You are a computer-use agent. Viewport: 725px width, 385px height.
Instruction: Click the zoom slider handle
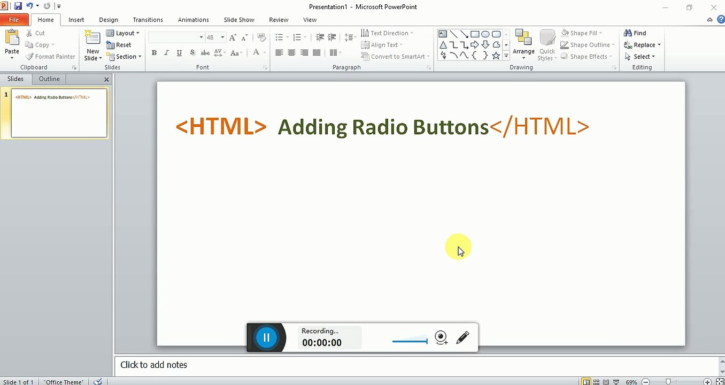tap(668, 382)
